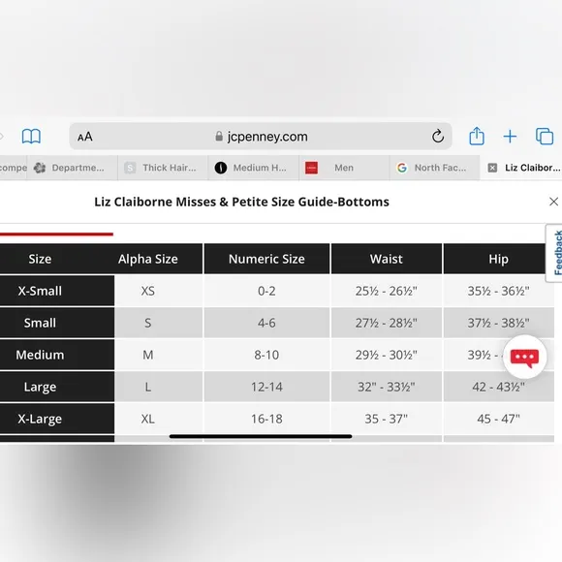Click the Numeric Size column header
The height and width of the screenshot is (562, 562).
(x=266, y=259)
